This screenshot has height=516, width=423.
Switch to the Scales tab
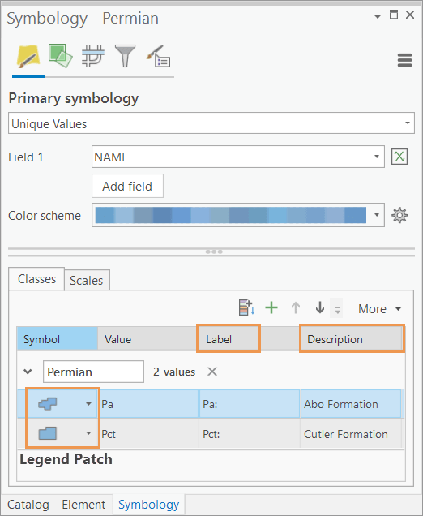(87, 281)
